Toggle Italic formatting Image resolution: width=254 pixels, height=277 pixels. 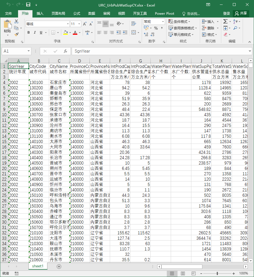35,33
